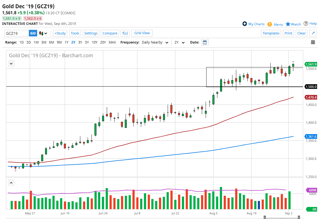325x219 pixels.
Task: Open the date picker calendar icon
Action: [205, 42]
